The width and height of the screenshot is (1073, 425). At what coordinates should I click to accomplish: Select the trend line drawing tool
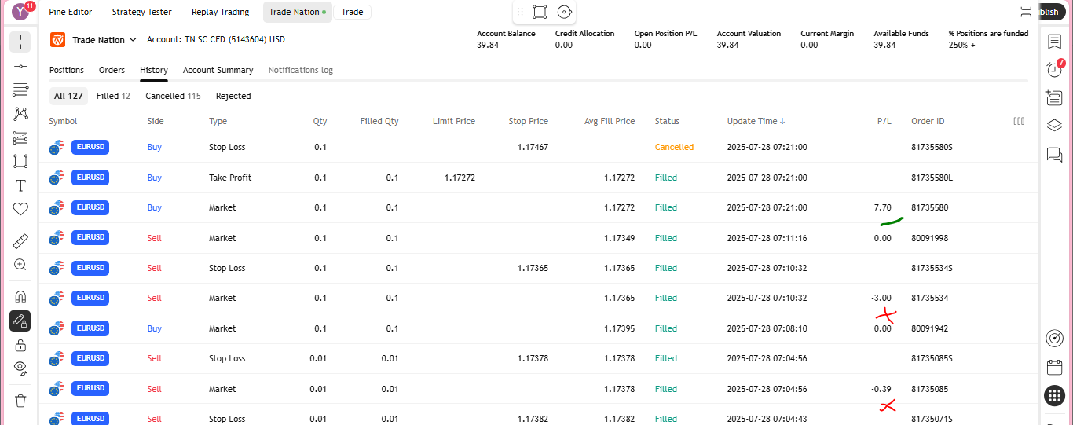(x=20, y=66)
